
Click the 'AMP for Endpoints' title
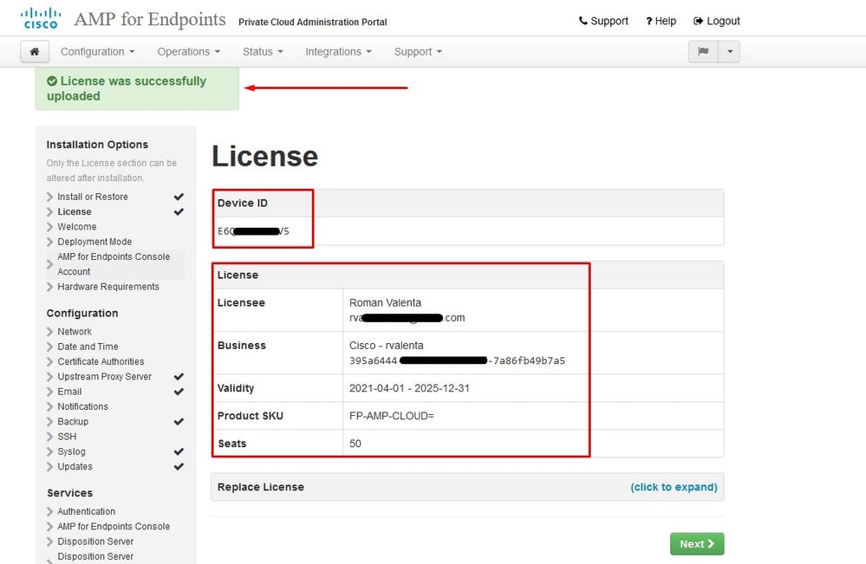[150, 19]
